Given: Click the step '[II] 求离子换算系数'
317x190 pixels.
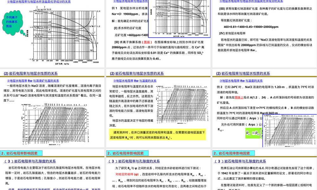Looking at the screenshot, I should click(127, 42).
